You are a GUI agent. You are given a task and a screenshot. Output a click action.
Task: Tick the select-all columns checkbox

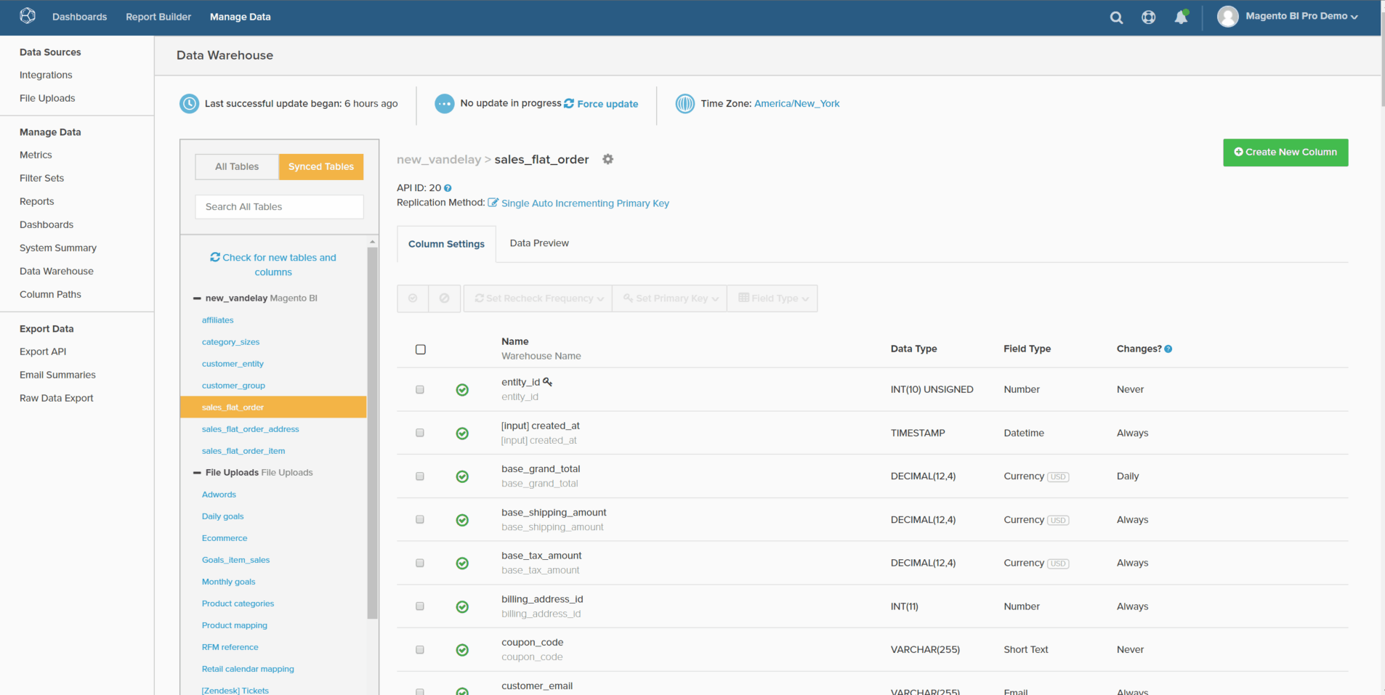click(x=421, y=349)
